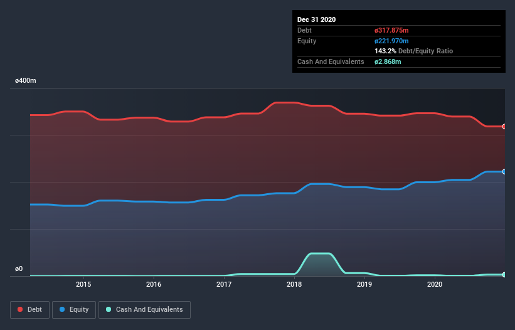Select the teal Cash endpoint marker
The height and width of the screenshot is (330, 515).
click(x=504, y=275)
